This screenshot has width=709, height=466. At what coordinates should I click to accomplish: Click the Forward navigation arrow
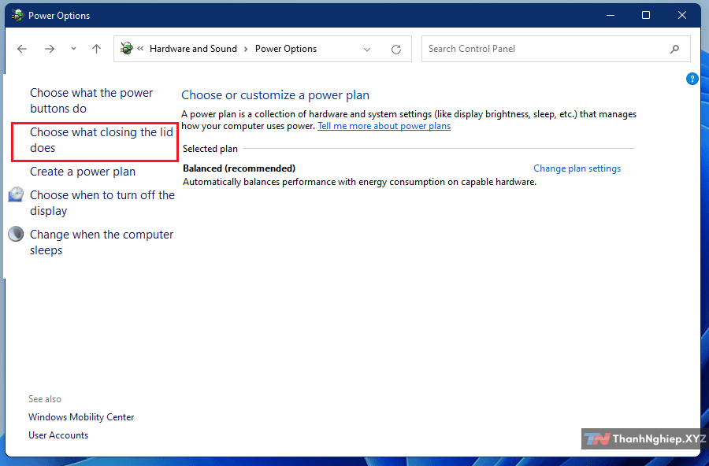click(x=50, y=49)
